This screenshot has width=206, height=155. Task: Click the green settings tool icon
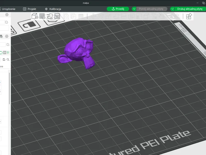click(x=8, y=53)
